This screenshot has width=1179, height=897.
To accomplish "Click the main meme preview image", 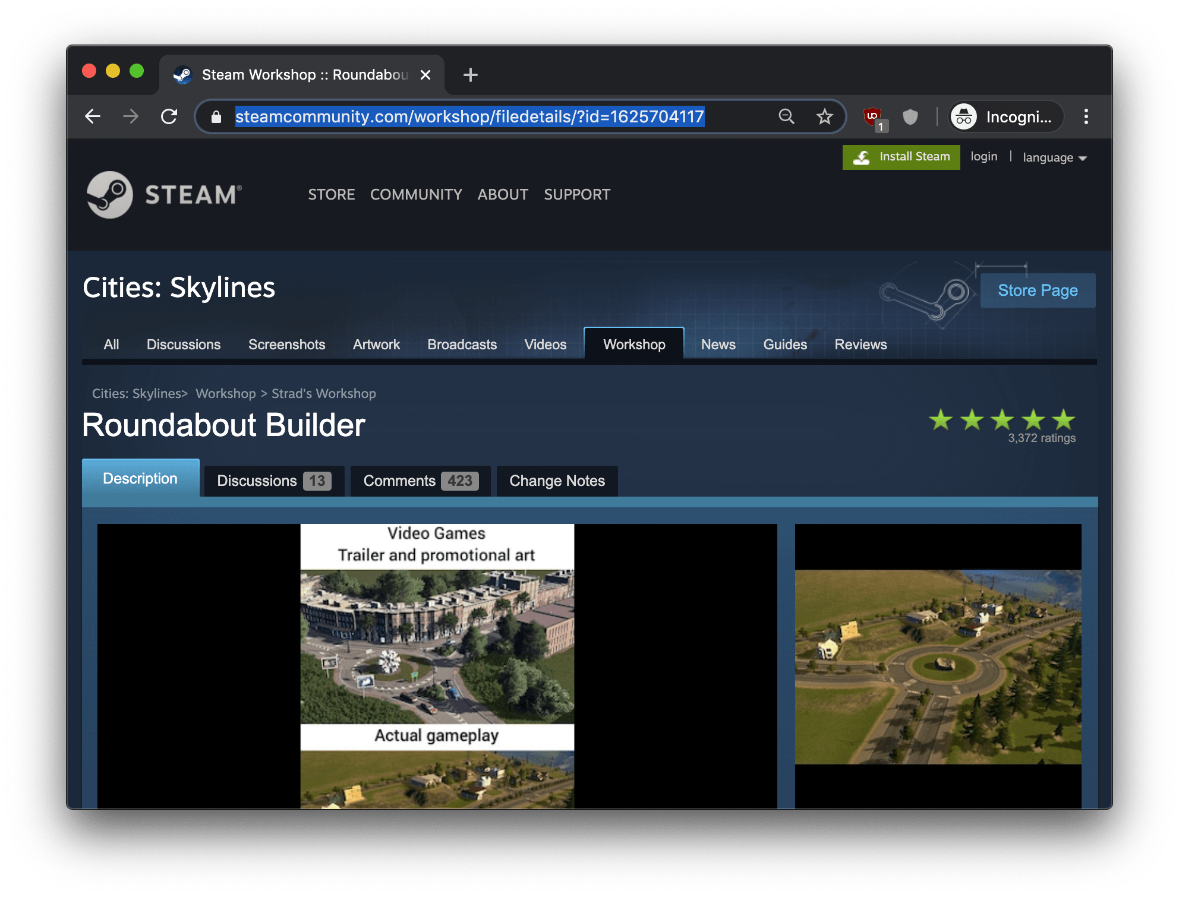I will 437,666.
